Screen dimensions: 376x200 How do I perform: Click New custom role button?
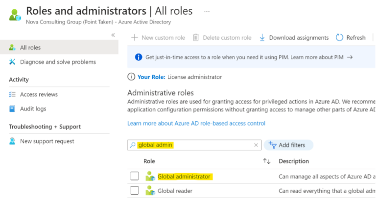point(158,38)
